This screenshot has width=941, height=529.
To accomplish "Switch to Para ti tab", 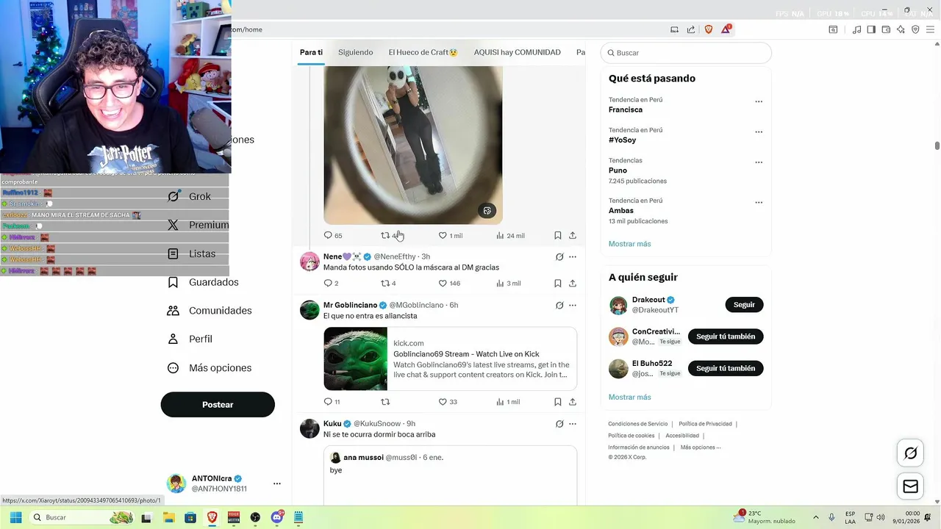I will click(x=311, y=52).
